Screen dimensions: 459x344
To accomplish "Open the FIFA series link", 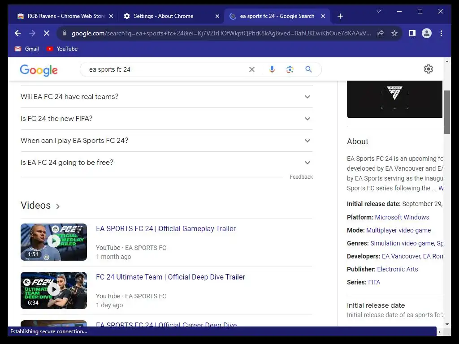I will tap(374, 282).
